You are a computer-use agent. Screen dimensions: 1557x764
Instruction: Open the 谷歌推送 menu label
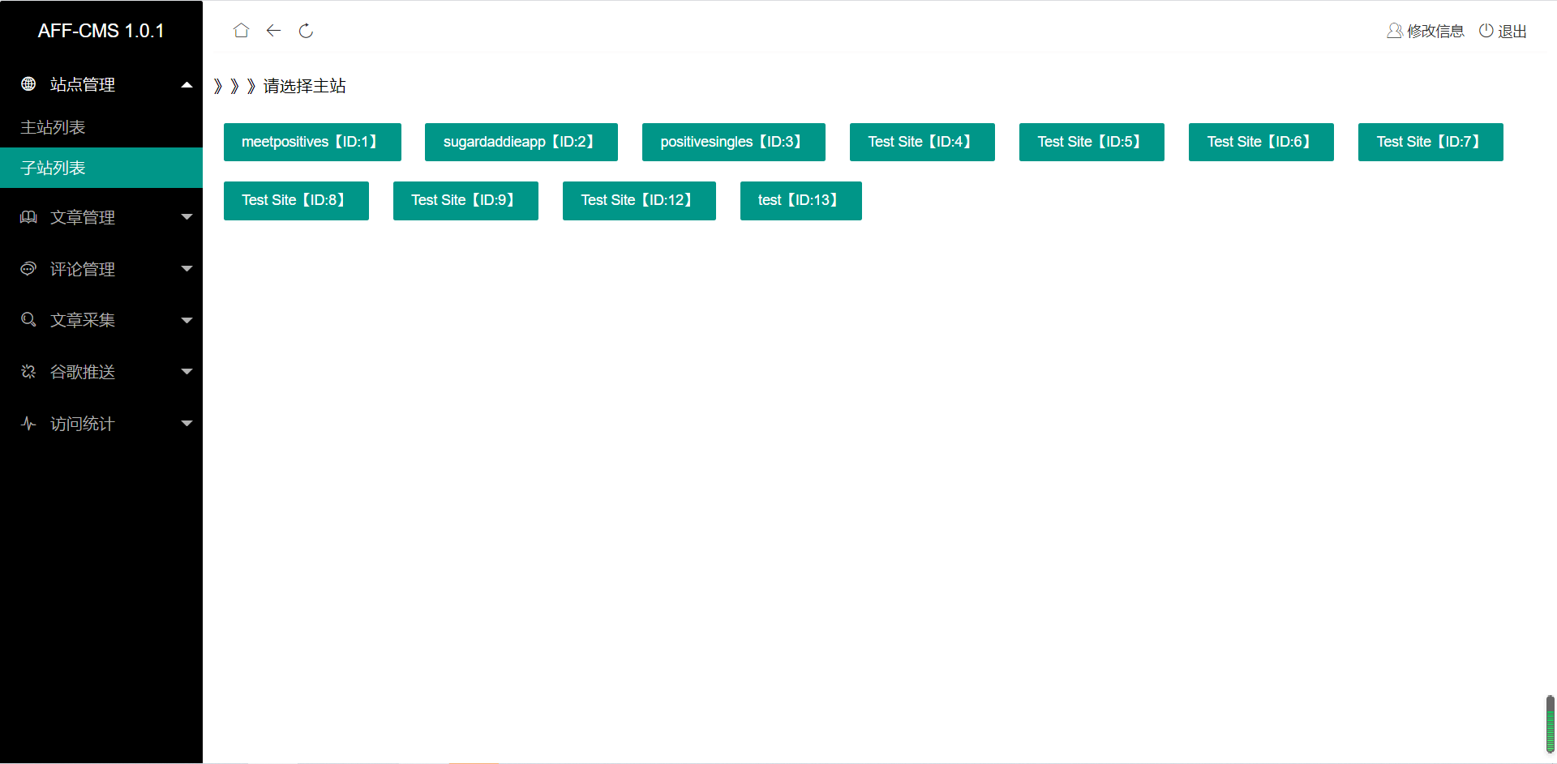click(83, 372)
